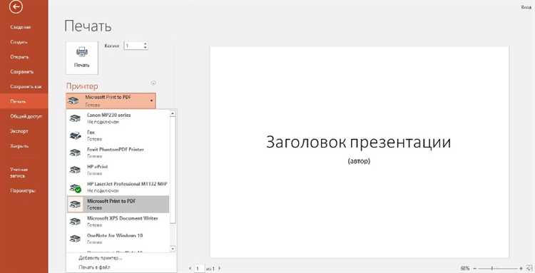Select the Canon MP220 series printer
This screenshot has width=535, height=273.
(118, 118)
